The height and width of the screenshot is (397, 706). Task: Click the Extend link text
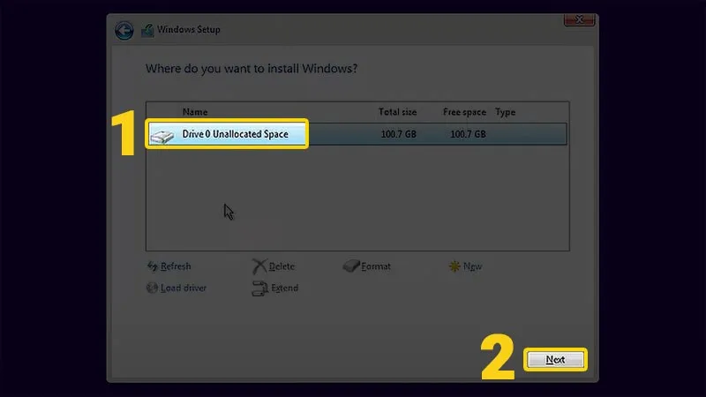tap(284, 288)
